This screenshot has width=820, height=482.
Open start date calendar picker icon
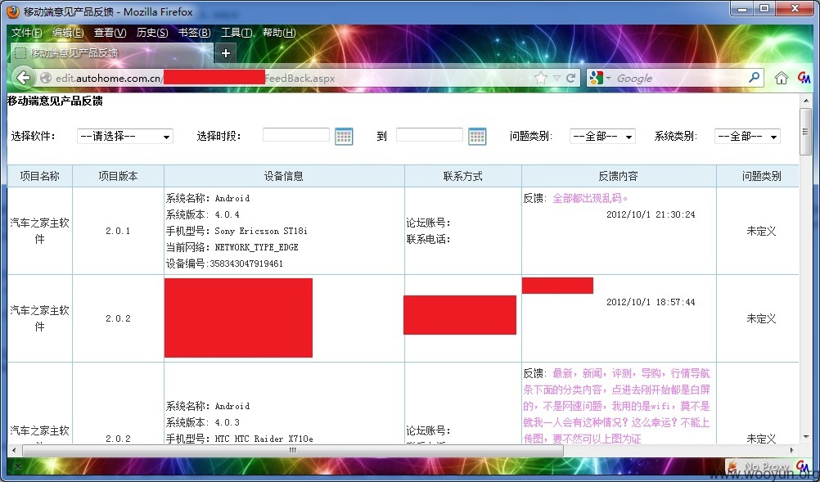click(x=344, y=137)
